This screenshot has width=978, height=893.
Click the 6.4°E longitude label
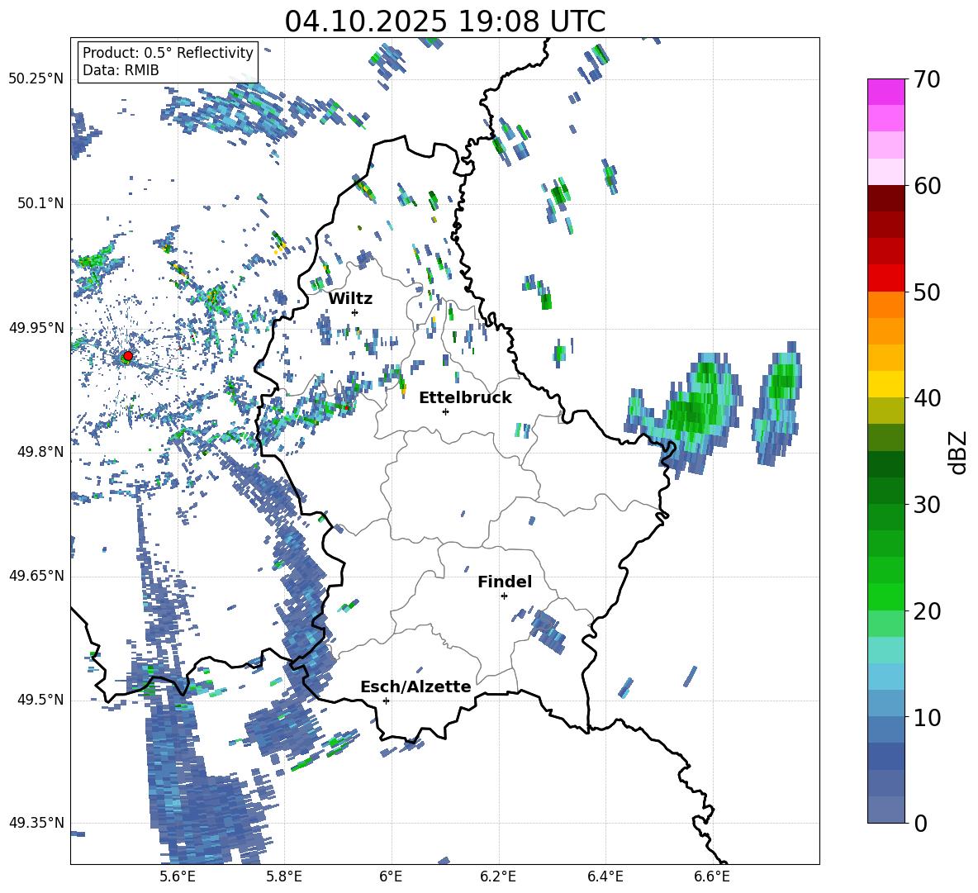(605, 876)
